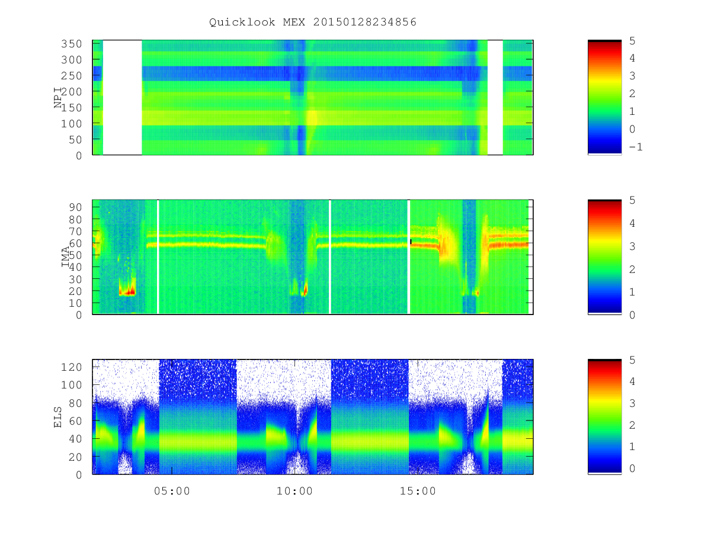Click the red hot spot near IMA value 20
Image resolution: width=711 pixels, height=533 pixels.
pos(127,291)
